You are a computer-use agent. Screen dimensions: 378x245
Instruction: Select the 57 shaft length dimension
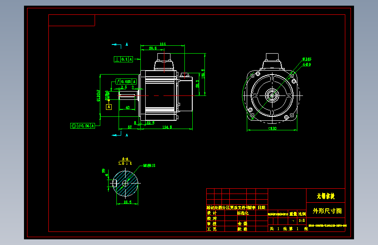129,127
